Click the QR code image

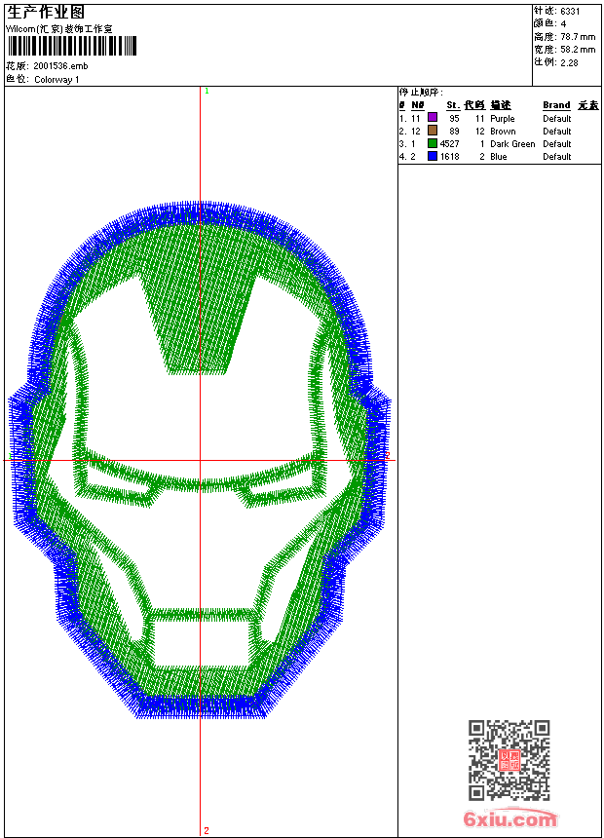click(x=509, y=760)
